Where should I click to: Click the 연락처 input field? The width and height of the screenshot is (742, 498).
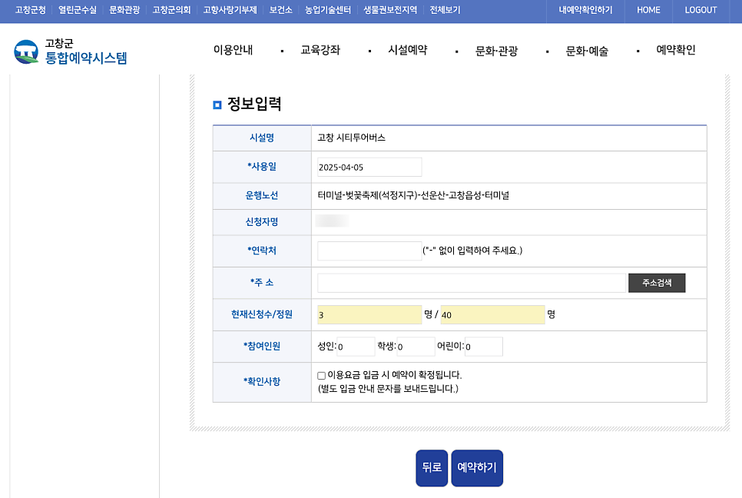(x=369, y=251)
